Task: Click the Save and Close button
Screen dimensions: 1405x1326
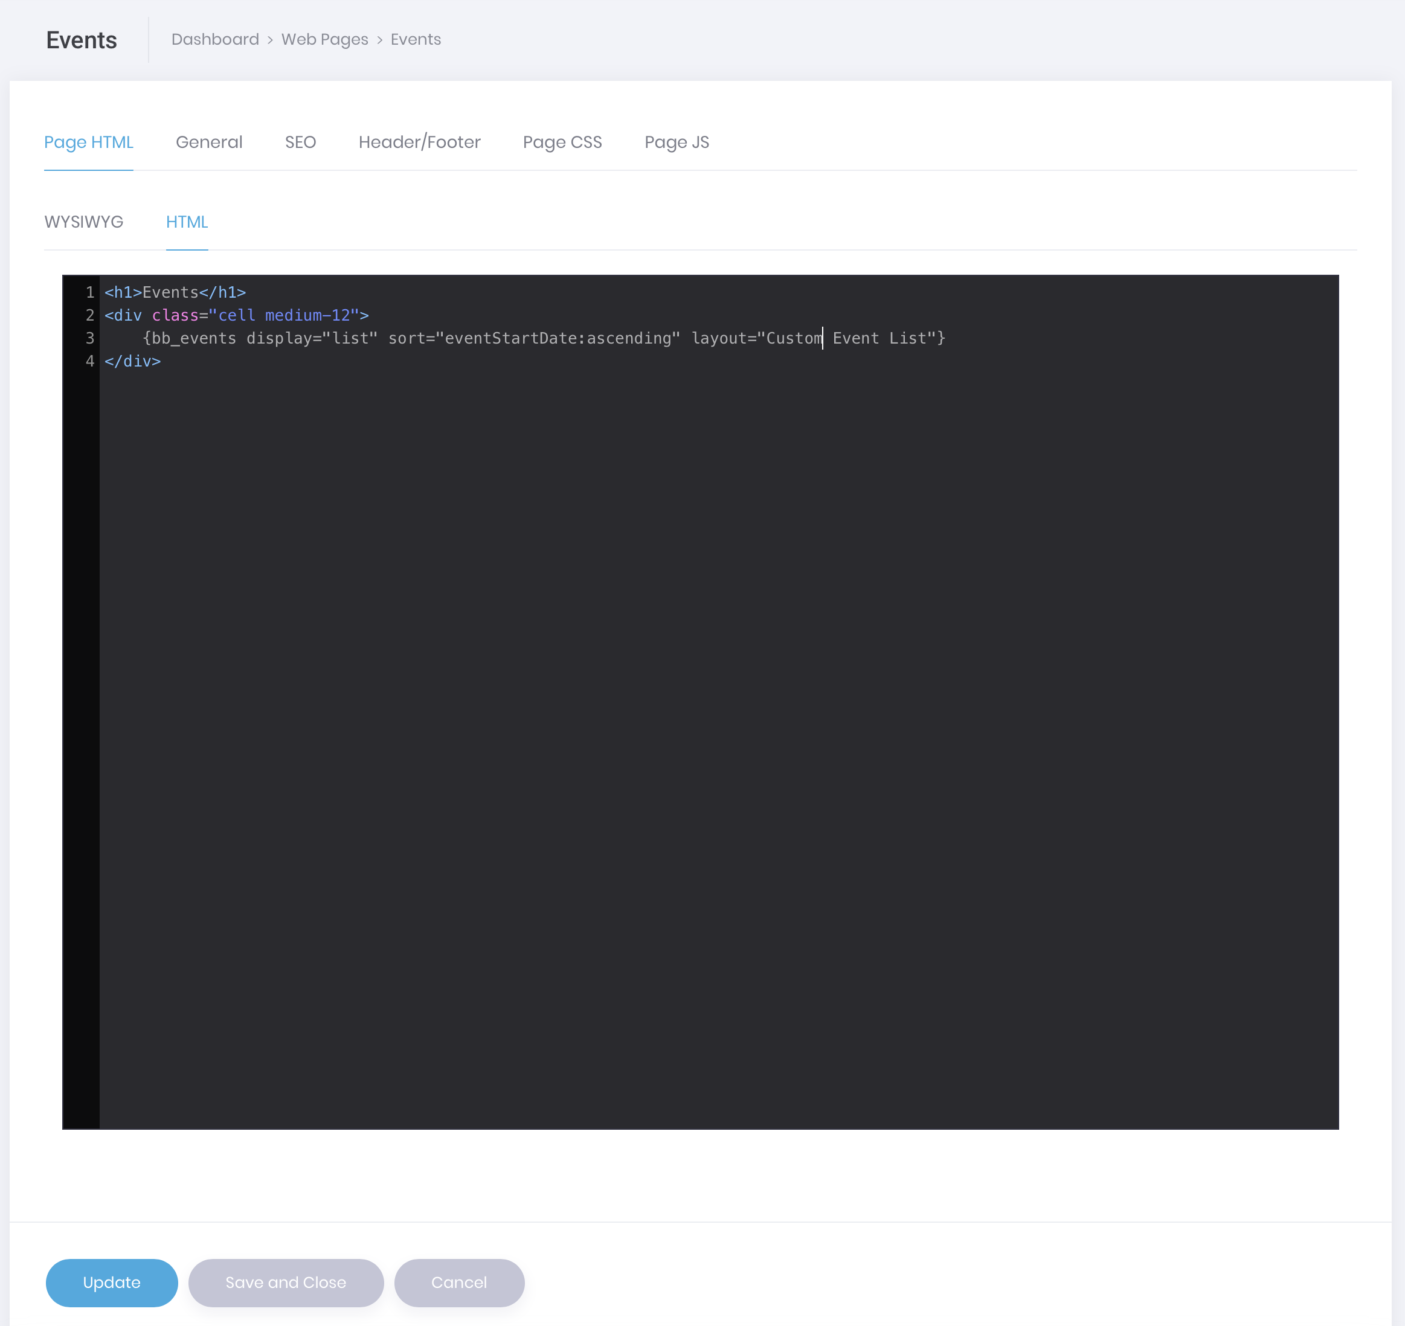Action: [286, 1283]
